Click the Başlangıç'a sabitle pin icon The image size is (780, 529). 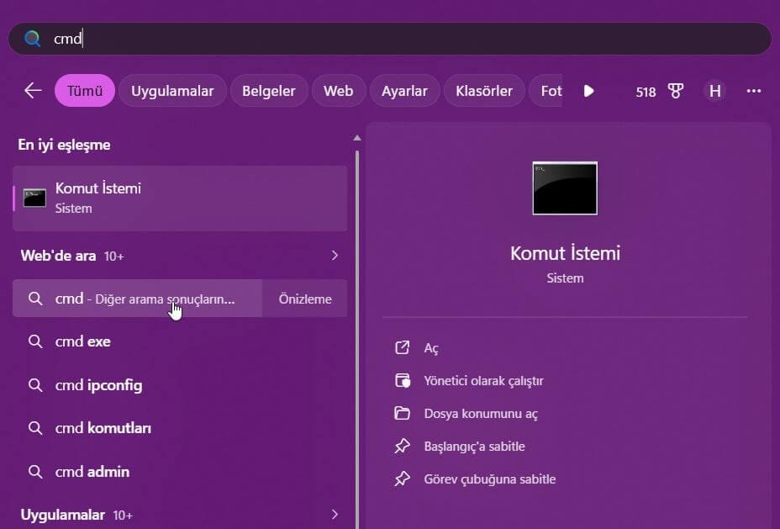[x=402, y=446]
